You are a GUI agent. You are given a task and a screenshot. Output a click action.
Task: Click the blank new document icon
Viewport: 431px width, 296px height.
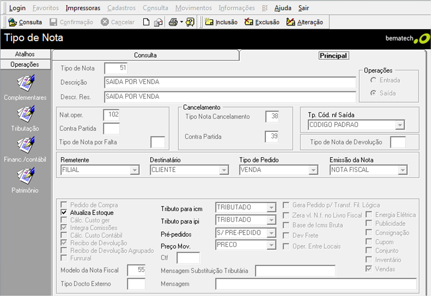click(x=146, y=22)
